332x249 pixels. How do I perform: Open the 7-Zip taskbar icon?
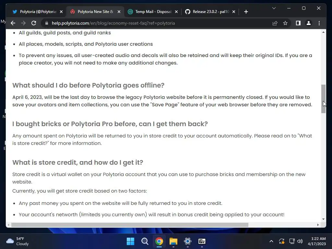tap(202, 241)
